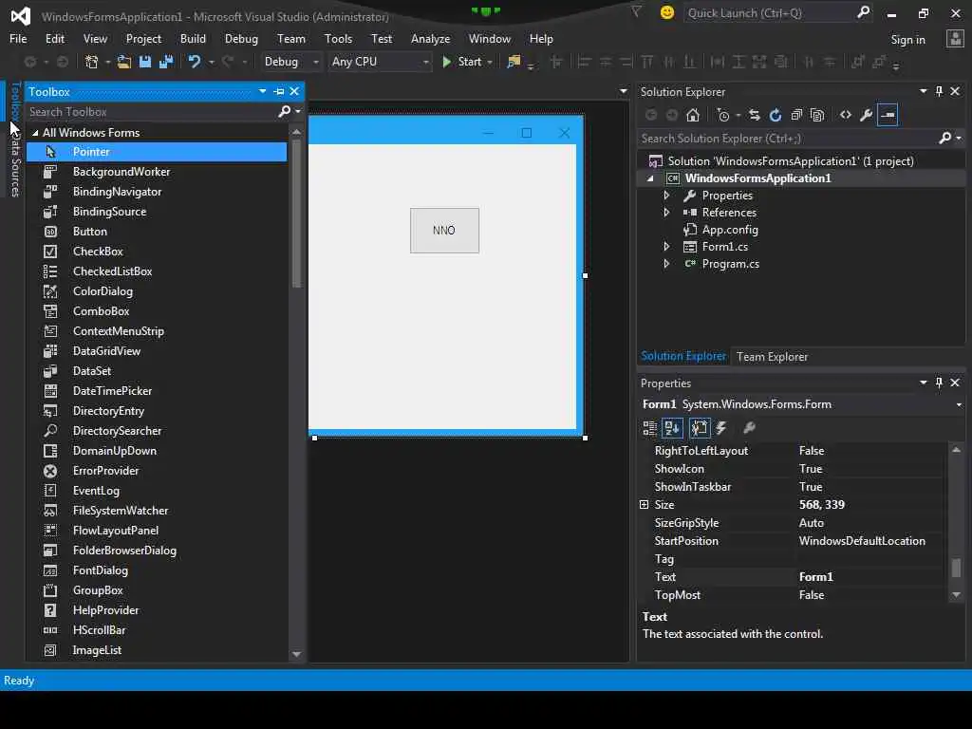
Task: Click the Save All toolbar icon
Action: tap(166, 62)
